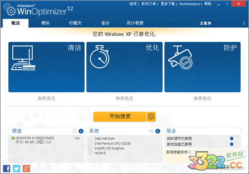Click 尚未优化 status under 优化 tile
This screenshot has height=174, width=249.
[124, 98]
